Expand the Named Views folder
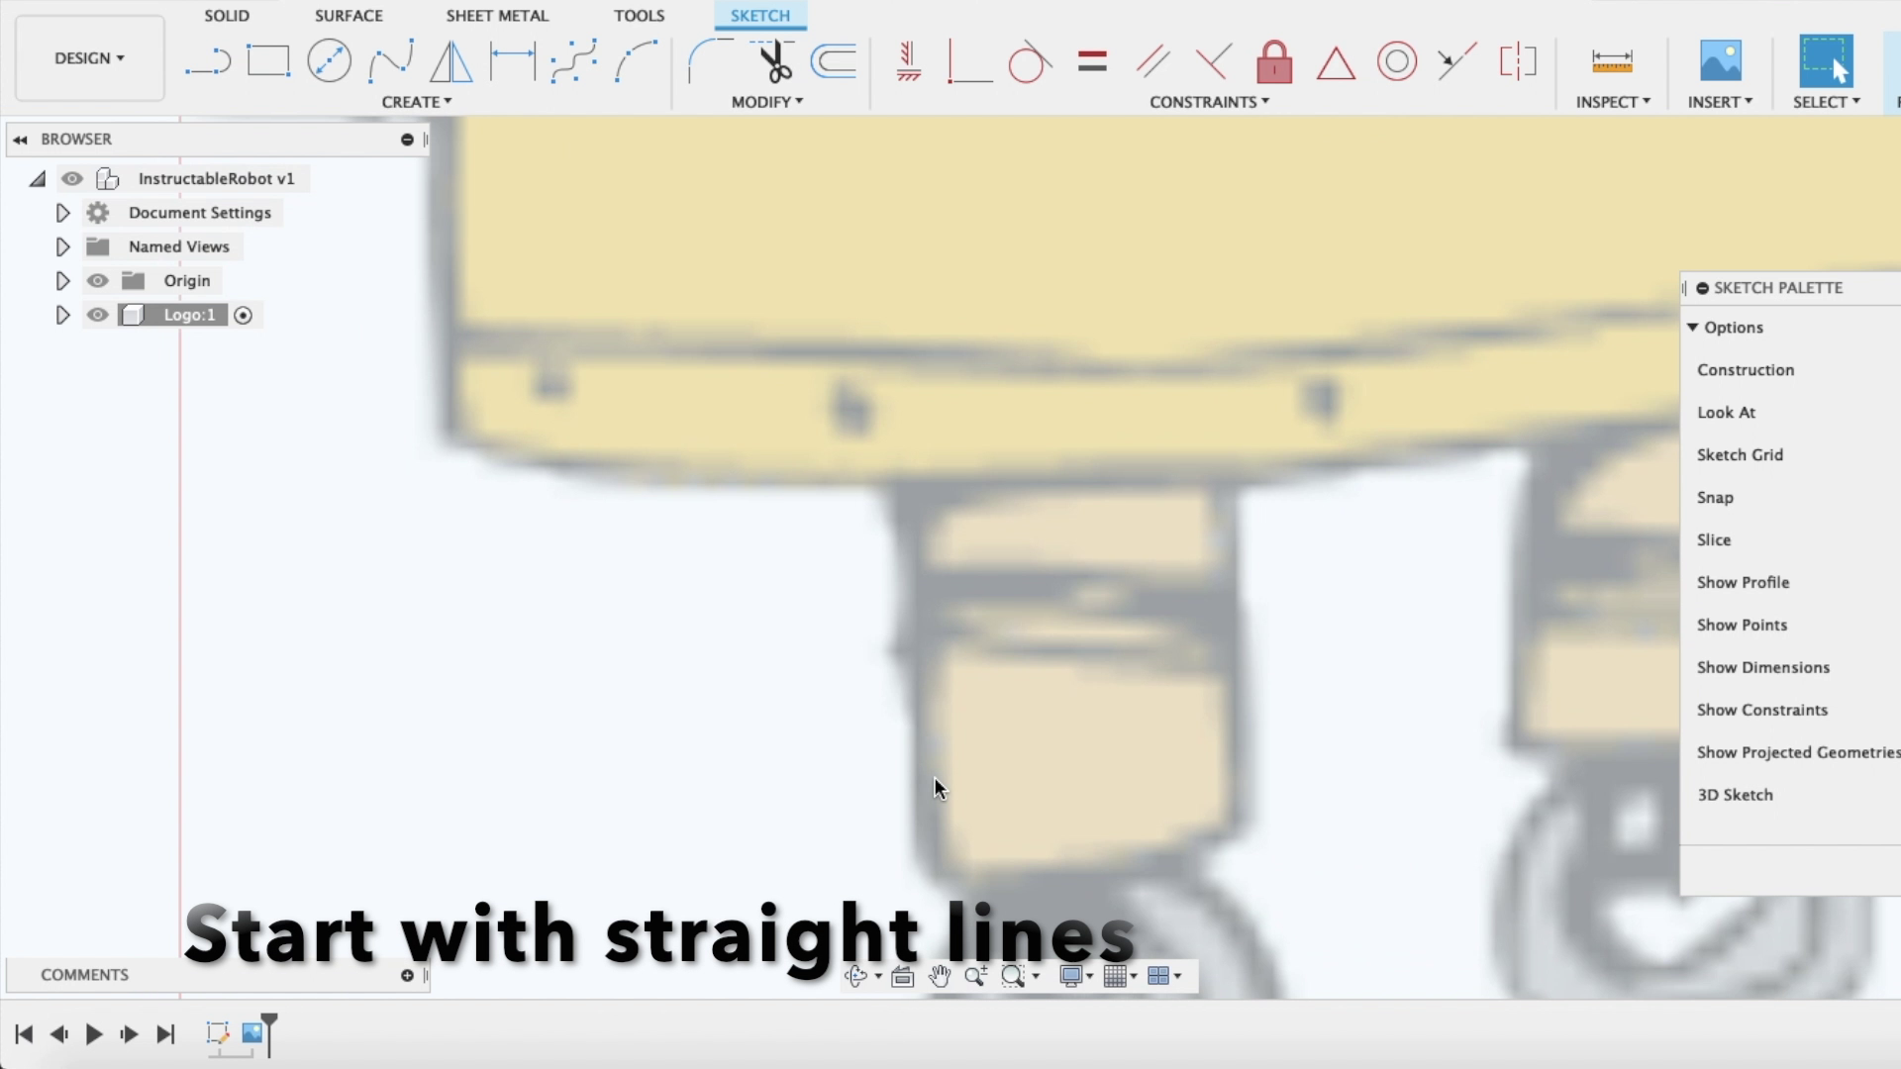The height and width of the screenshot is (1069, 1901). click(x=62, y=246)
